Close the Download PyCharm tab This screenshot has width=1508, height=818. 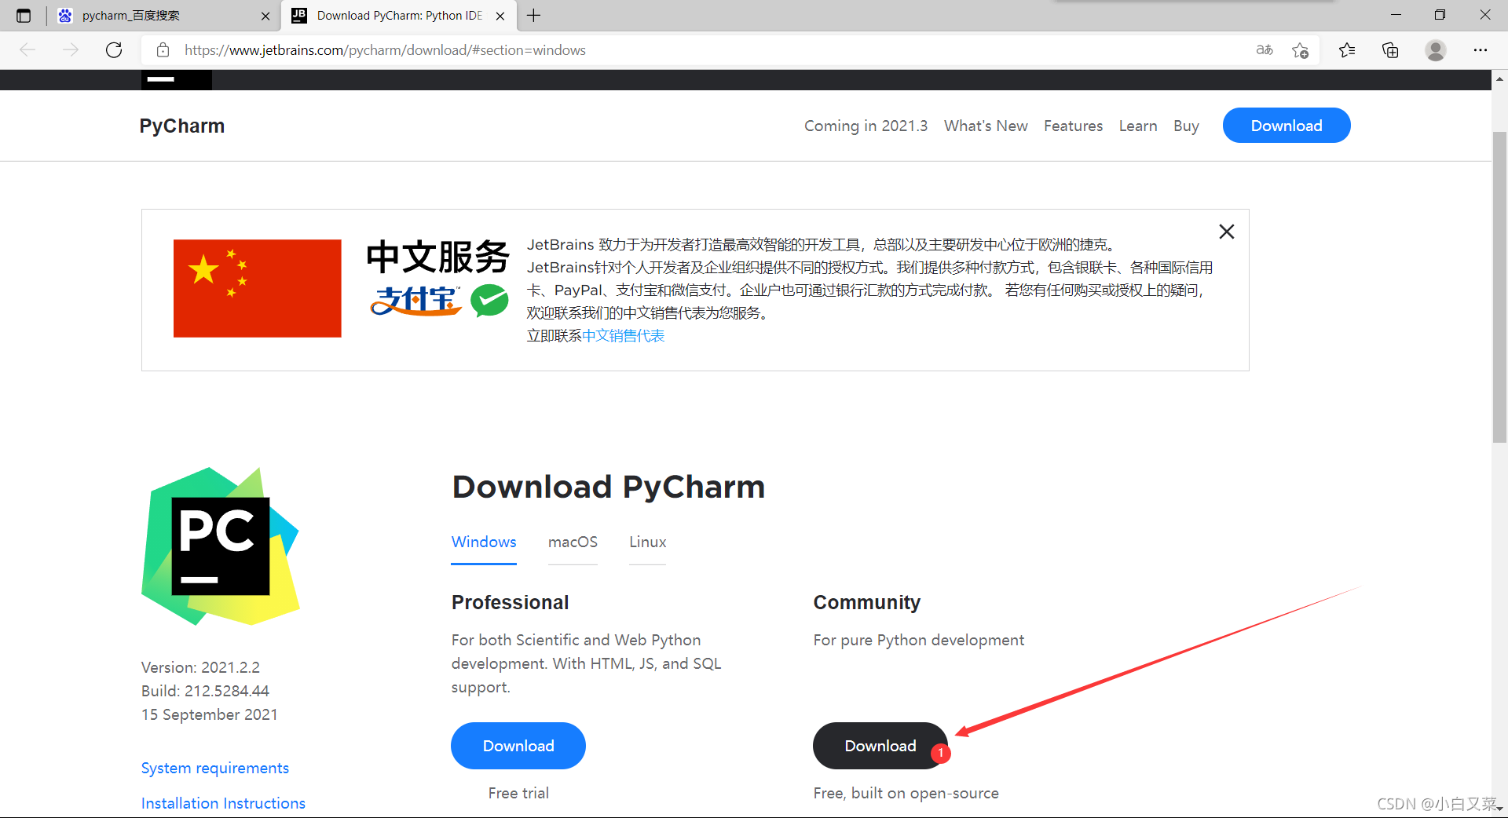pyautogui.click(x=500, y=16)
